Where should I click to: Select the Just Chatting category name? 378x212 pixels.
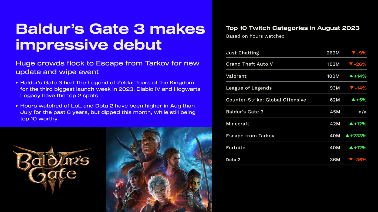pos(242,53)
